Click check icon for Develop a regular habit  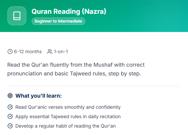tap(10, 126)
